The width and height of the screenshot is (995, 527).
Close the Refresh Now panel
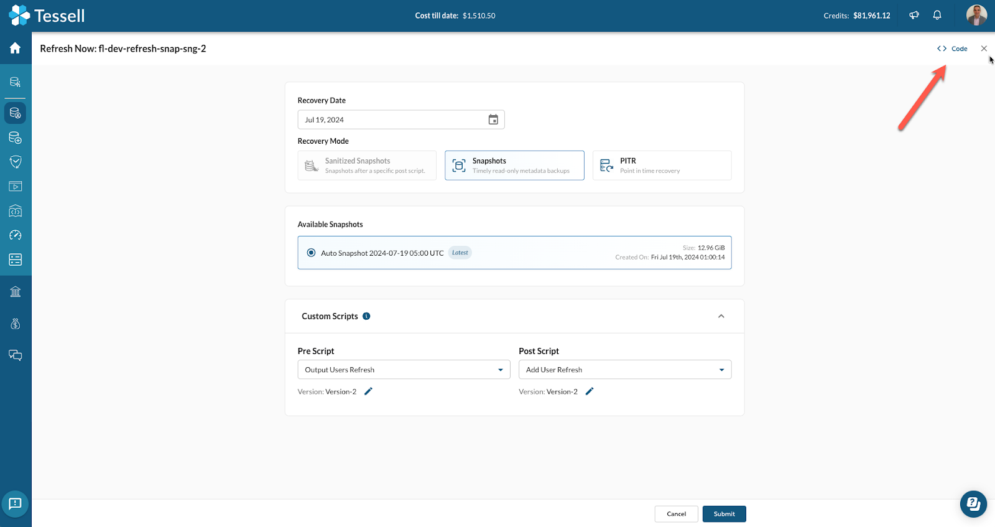[x=984, y=49]
